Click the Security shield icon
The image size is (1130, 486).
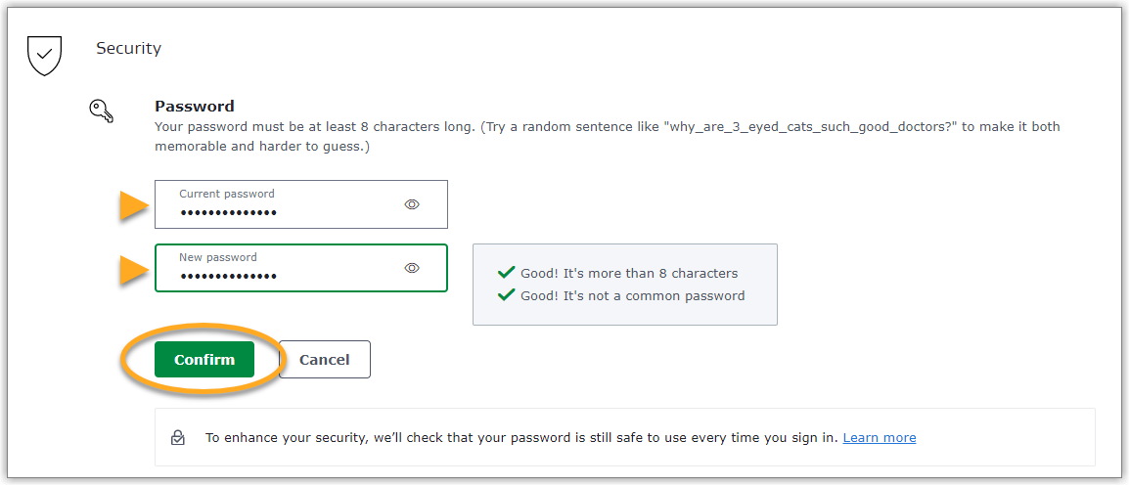44,55
